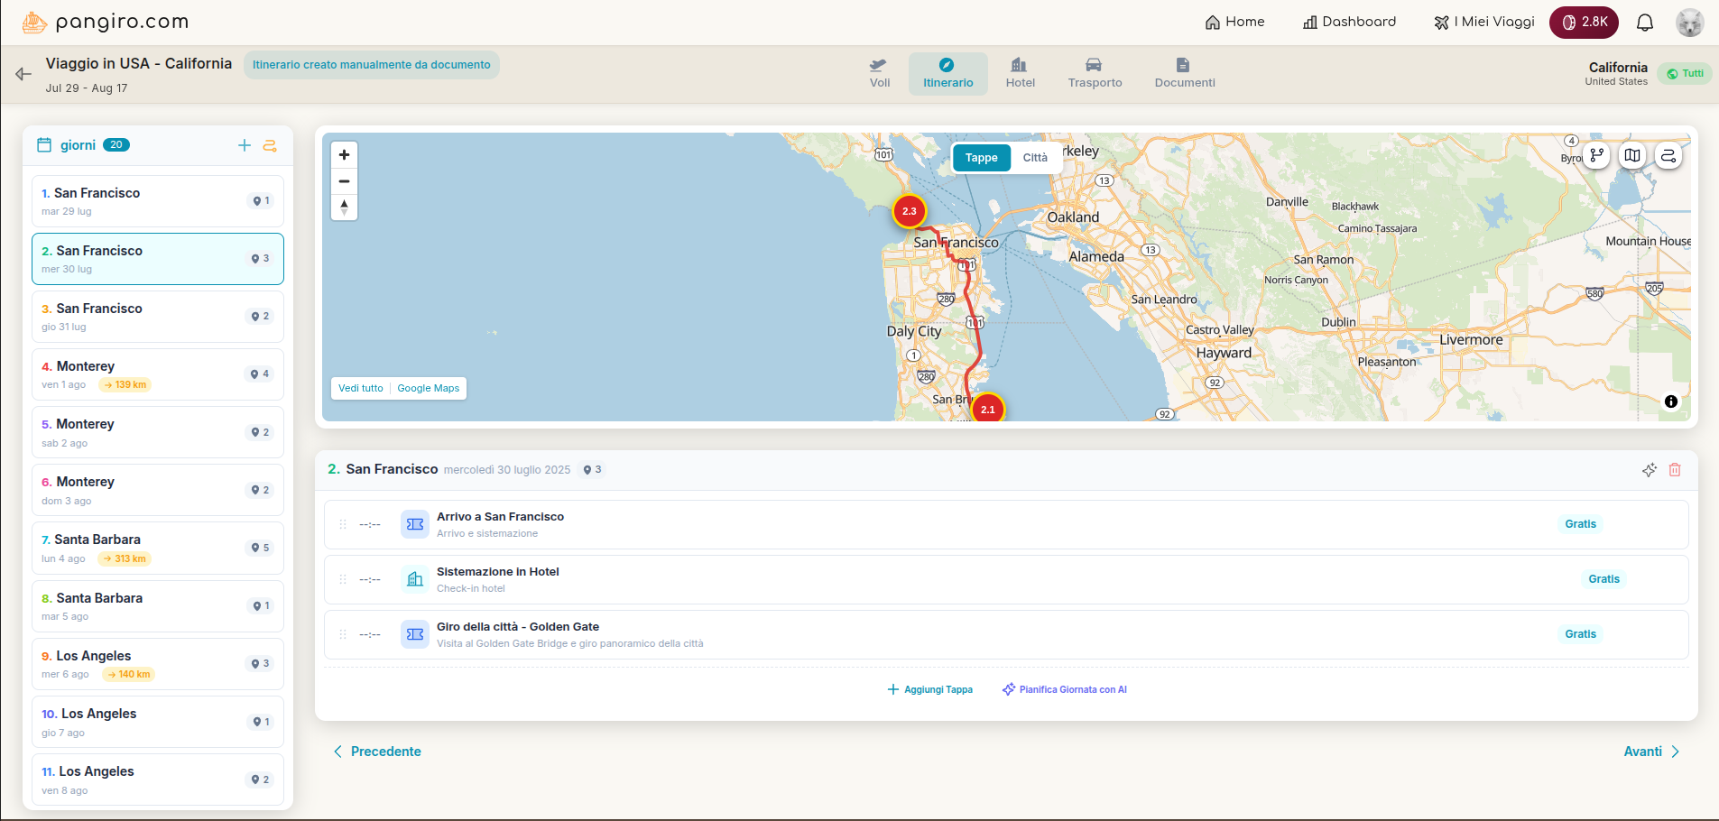Image resolution: width=1719 pixels, height=821 pixels.
Task: Go to next day with Avanti
Action: [1650, 752]
